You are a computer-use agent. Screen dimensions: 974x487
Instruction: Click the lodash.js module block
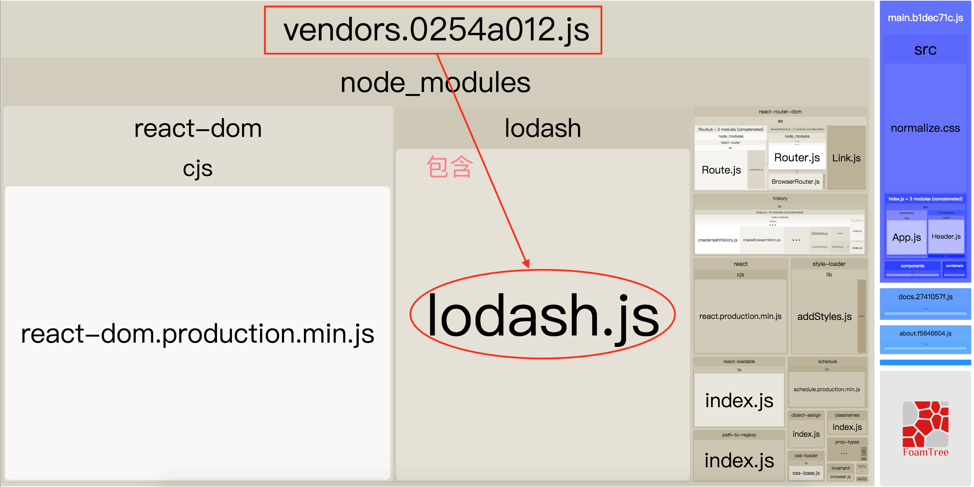pos(543,314)
